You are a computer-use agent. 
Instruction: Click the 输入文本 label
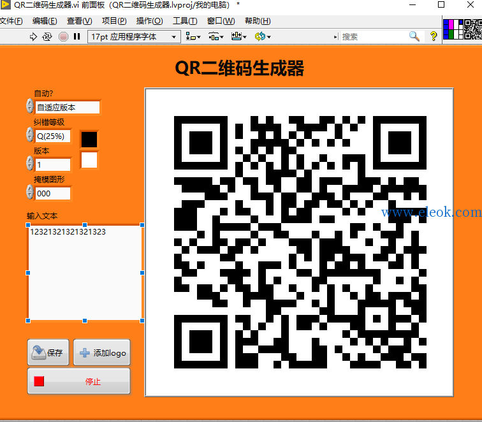42,216
